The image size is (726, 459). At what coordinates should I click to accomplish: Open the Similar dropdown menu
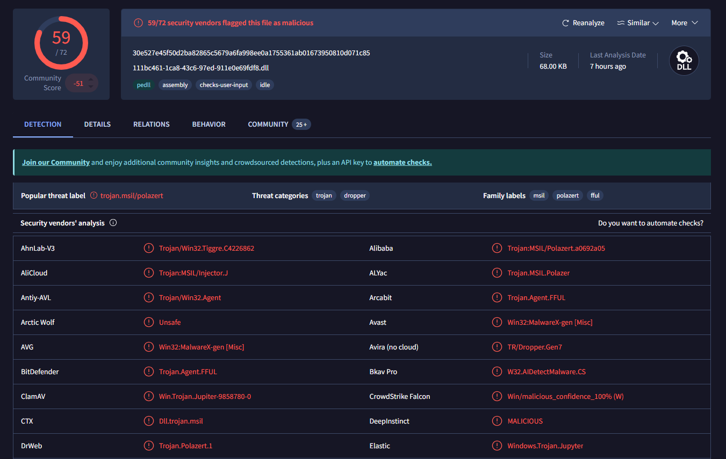[x=637, y=23]
